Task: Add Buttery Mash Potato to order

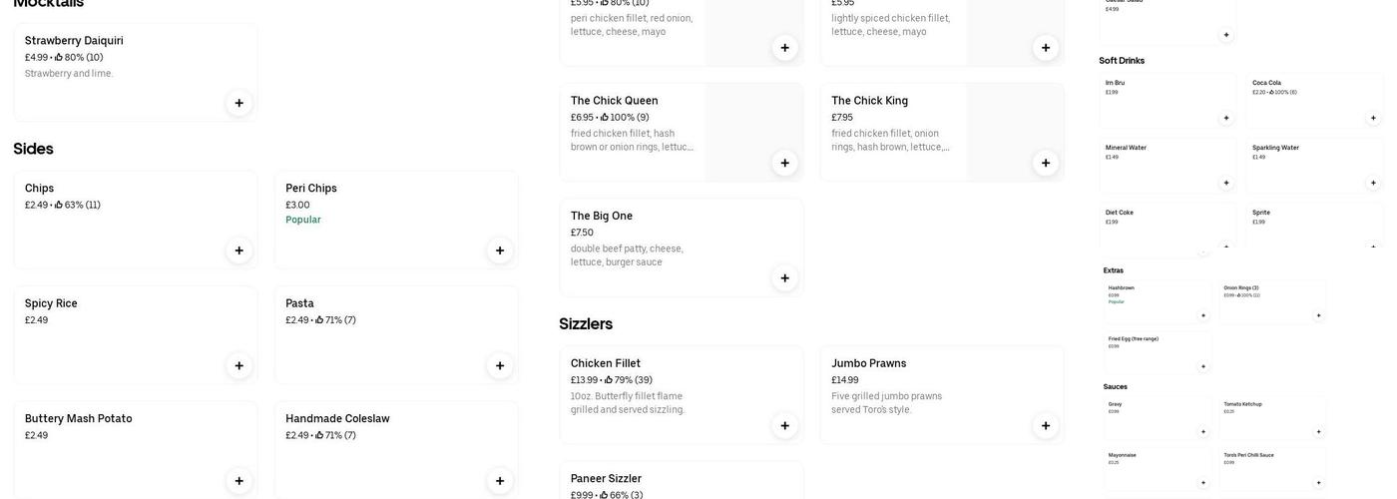Action: (x=239, y=481)
